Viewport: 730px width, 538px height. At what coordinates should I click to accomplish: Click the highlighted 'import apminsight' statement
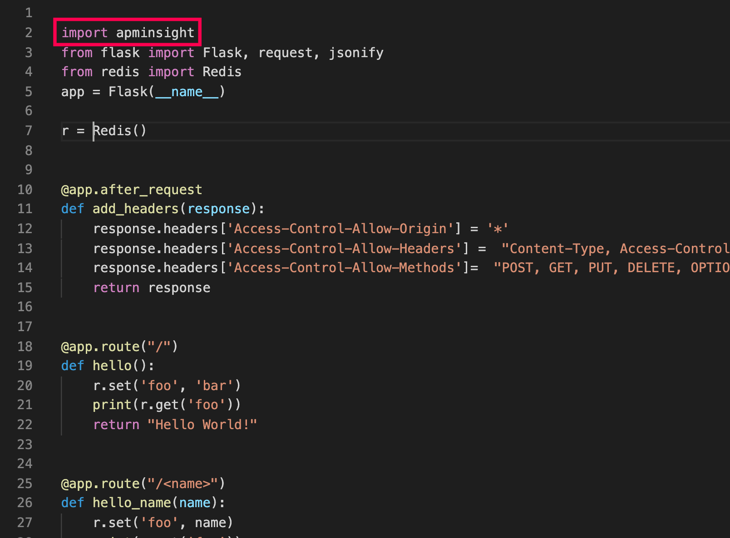click(128, 33)
